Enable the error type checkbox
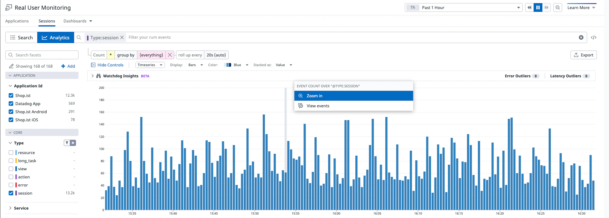Screen dimensions: 609x218 click(x=11, y=185)
